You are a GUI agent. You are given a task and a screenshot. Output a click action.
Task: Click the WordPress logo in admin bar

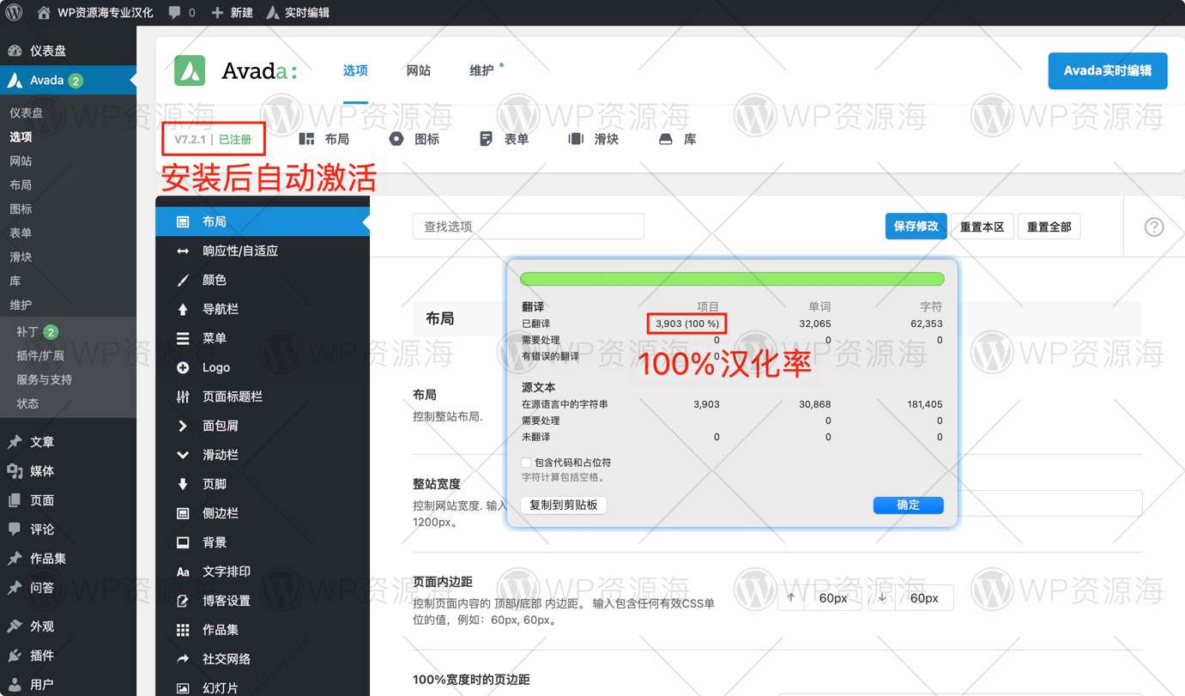click(x=14, y=12)
